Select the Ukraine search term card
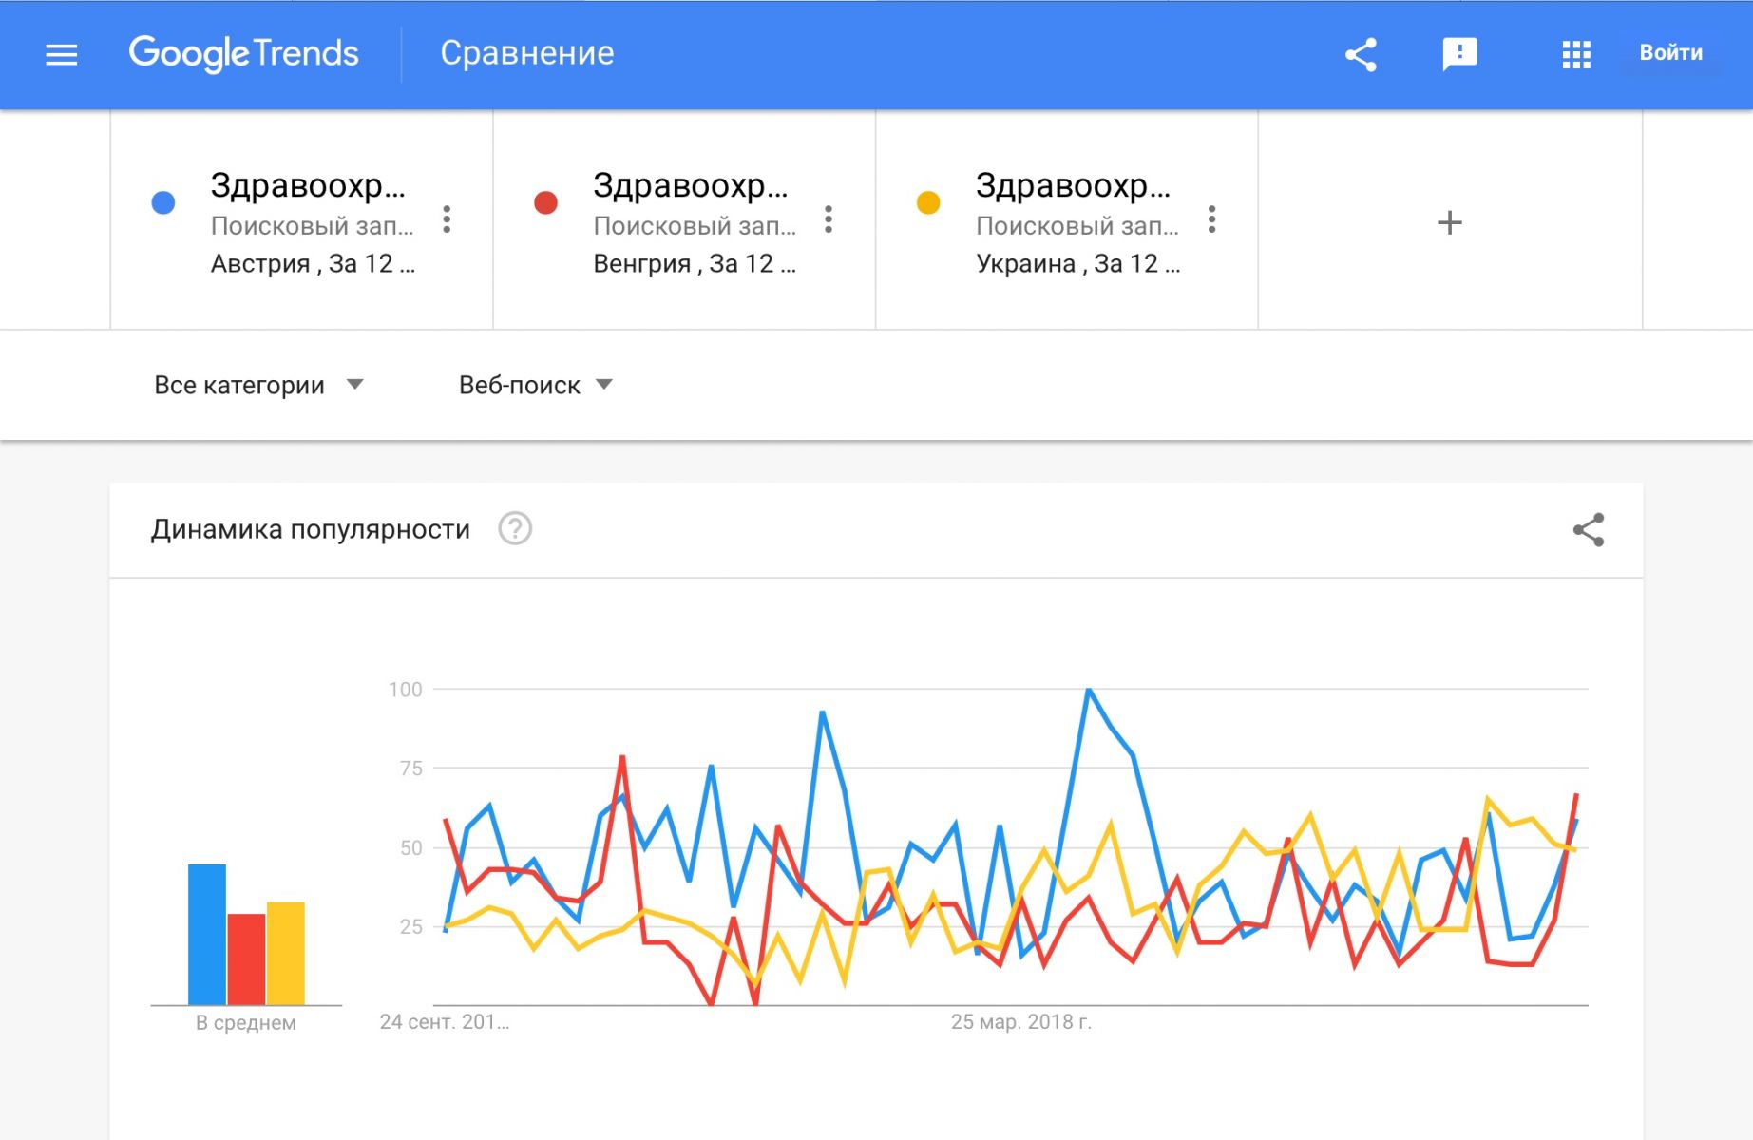 click(x=1067, y=220)
